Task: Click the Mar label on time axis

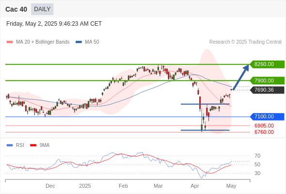Action: [158, 186]
